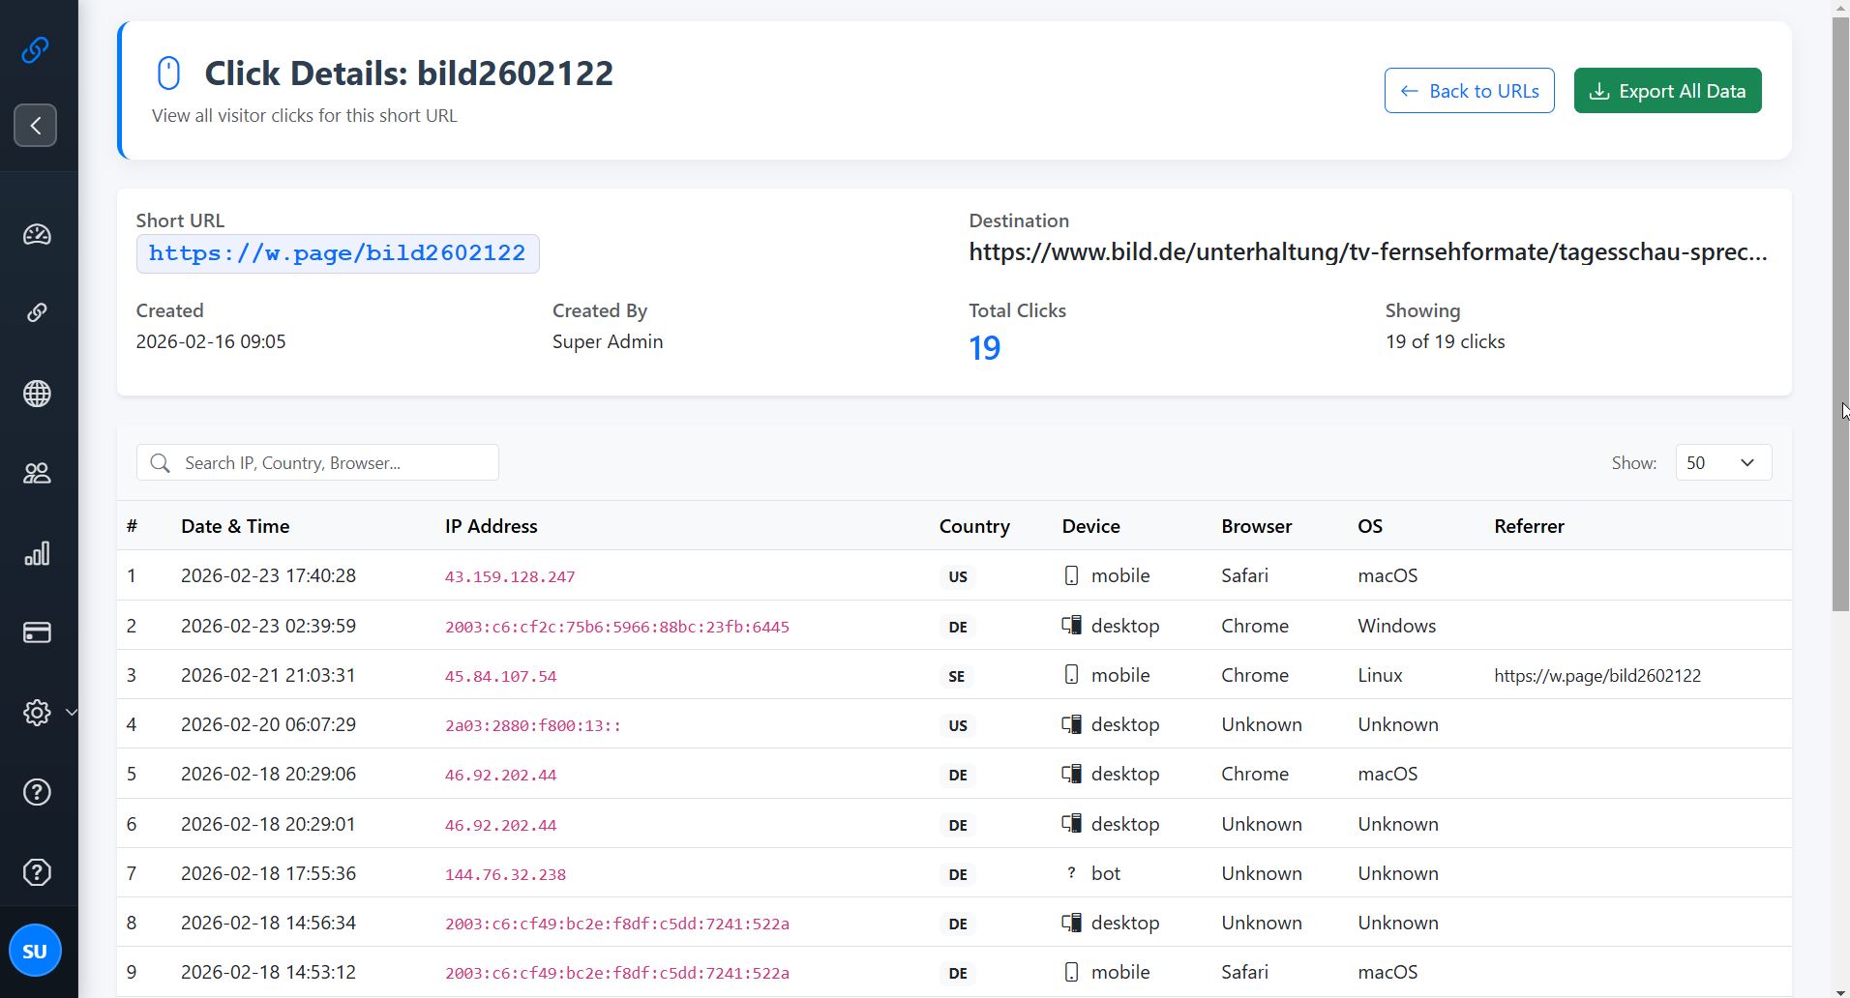Open the Help question-mark icon in sidebar
1850x998 pixels.
pyautogui.click(x=37, y=792)
